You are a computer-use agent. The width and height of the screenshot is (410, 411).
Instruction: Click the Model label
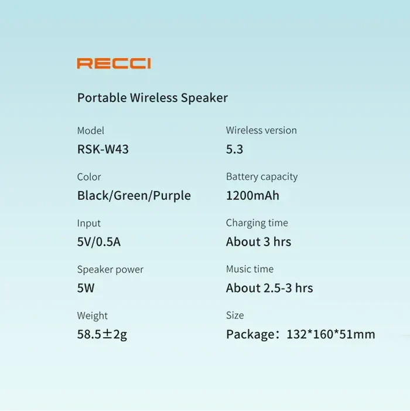click(x=91, y=131)
